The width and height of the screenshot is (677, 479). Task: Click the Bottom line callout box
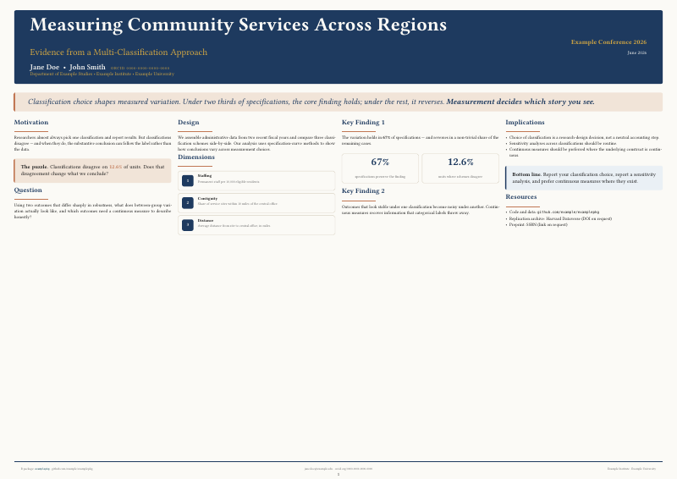(x=584, y=178)
